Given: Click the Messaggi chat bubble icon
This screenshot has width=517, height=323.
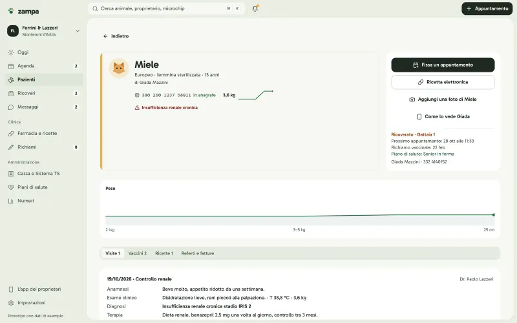Looking at the screenshot, I should (11, 107).
